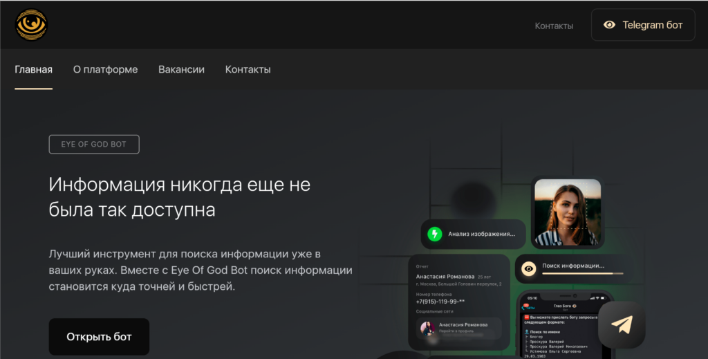Click the eye icon beside Поиск информации

(x=528, y=268)
